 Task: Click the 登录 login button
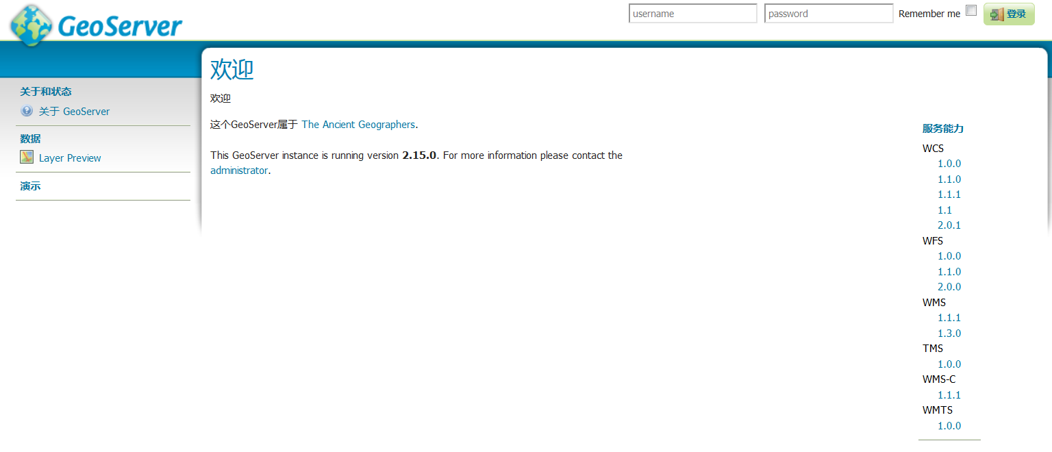click(x=1009, y=14)
